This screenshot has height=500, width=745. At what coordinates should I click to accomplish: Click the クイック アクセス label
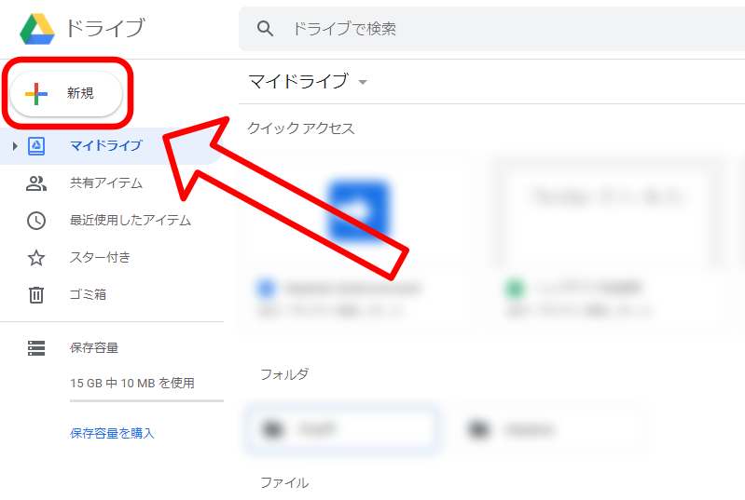(x=301, y=128)
